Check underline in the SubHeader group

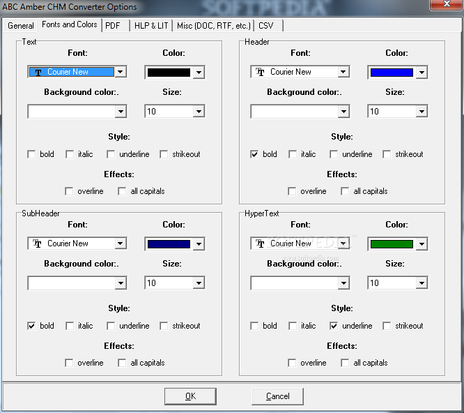[111, 326]
